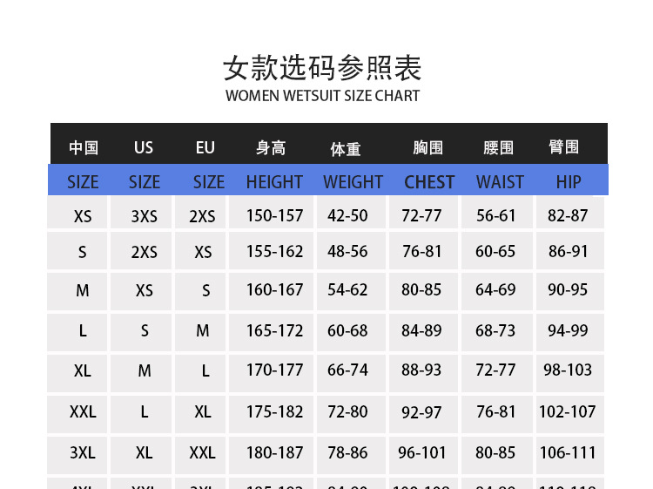Select the 身高 header cell

271,148
